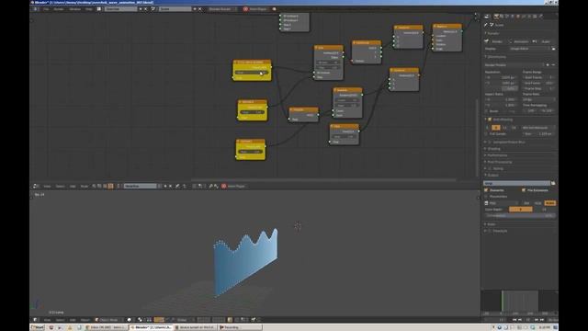
Task: Click the pivot point icon in 3D header
Action: [140, 320]
